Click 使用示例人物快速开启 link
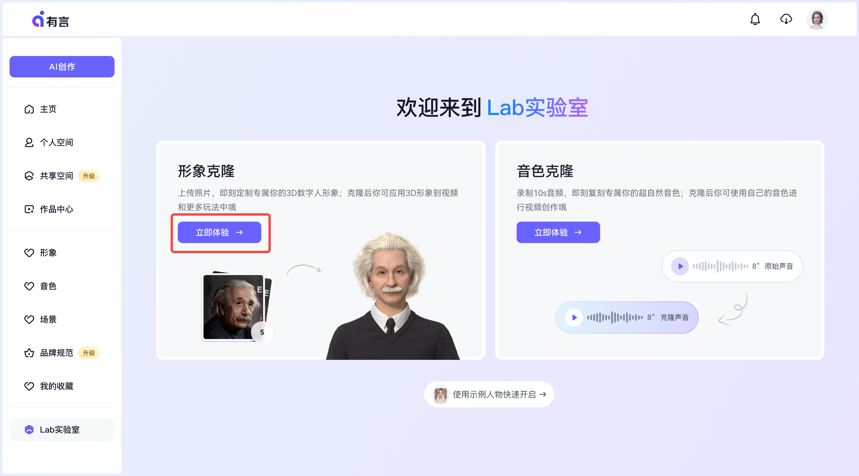The width and height of the screenshot is (859, 476). pyautogui.click(x=489, y=394)
